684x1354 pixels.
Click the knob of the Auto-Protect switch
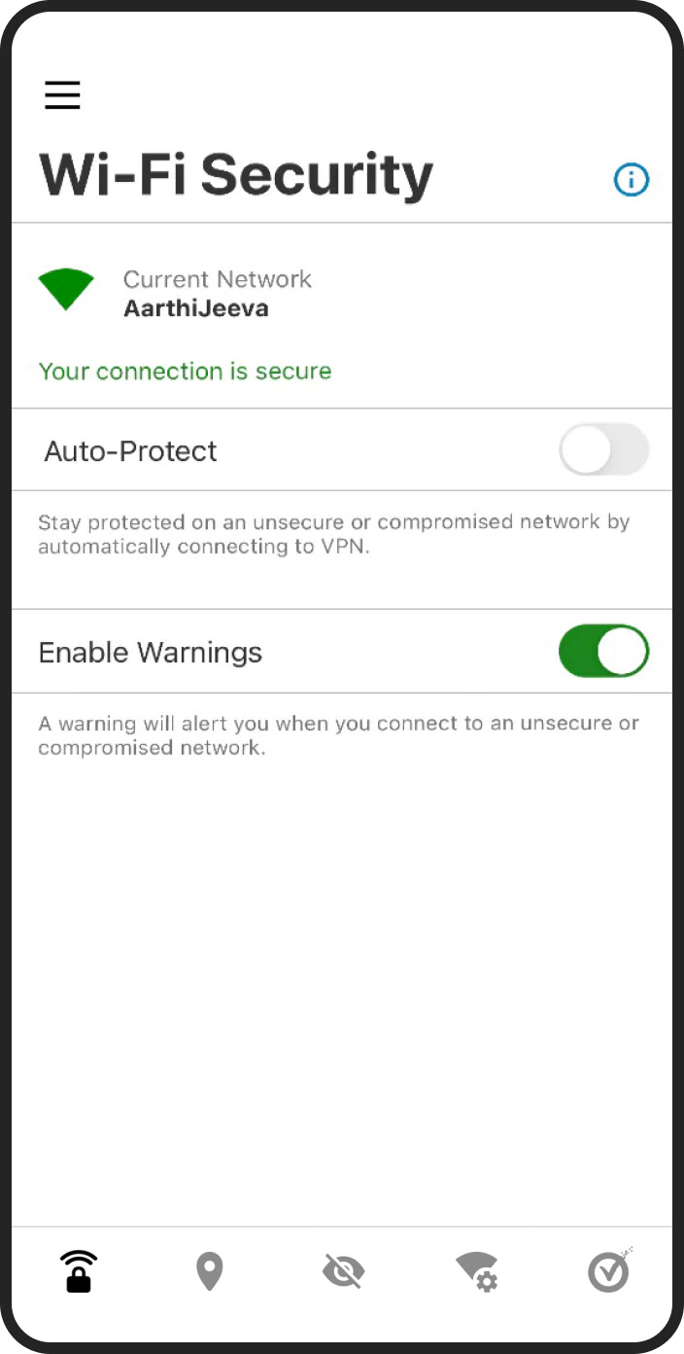coord(586,449)
